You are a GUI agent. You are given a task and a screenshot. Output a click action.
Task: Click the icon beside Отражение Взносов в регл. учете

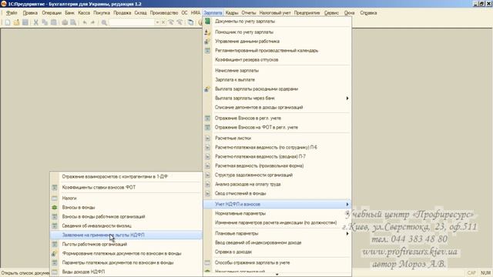coord(207,118)
